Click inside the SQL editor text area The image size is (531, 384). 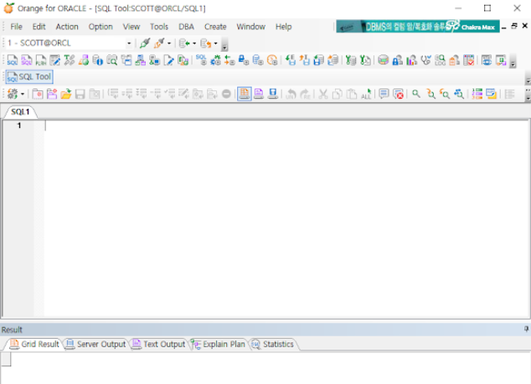[x=286, y=218]
